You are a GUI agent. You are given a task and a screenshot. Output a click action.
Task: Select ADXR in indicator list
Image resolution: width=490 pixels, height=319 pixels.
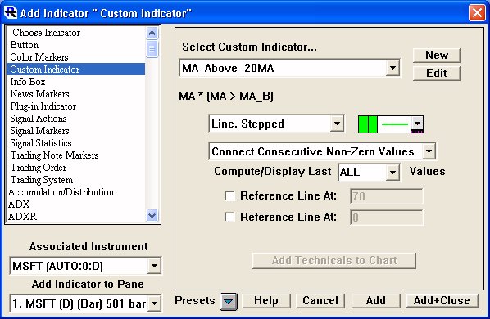point(75,217)
